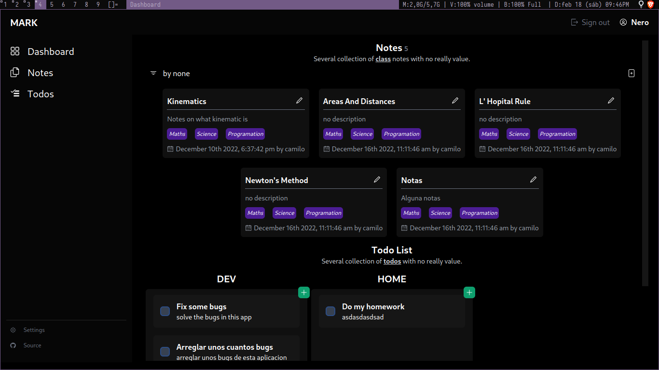Edit the Kinematics note with pencil icon
659x370 pixels.
point(300,100)
